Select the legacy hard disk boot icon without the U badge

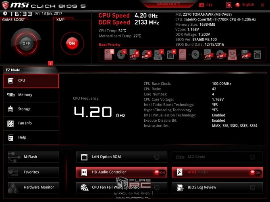point(183,54)
